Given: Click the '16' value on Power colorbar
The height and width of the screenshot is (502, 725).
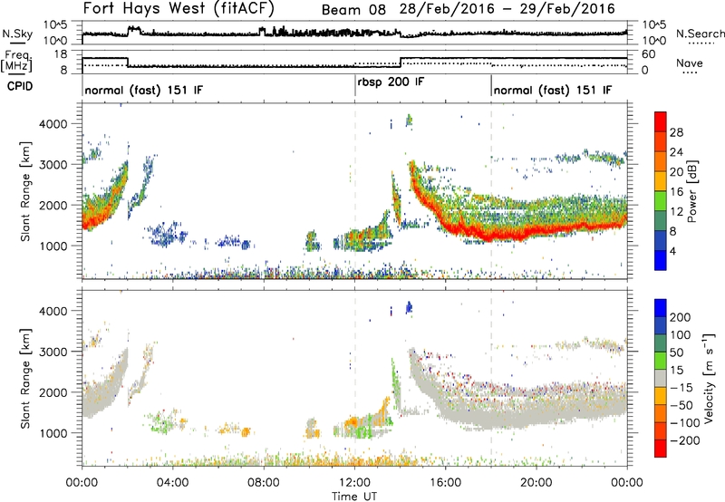Looking at the screenshot, I should pos(676,192).
